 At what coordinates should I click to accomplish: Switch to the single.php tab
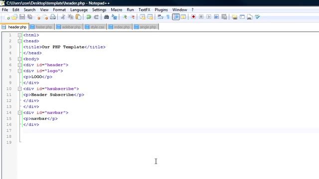coord(146,27)
